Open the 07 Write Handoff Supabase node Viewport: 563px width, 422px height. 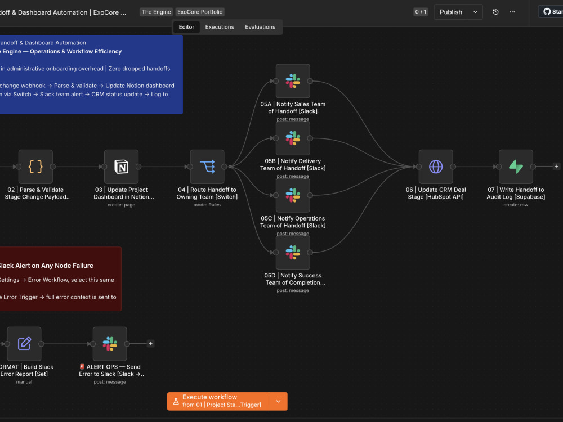(x=516, y=167)
